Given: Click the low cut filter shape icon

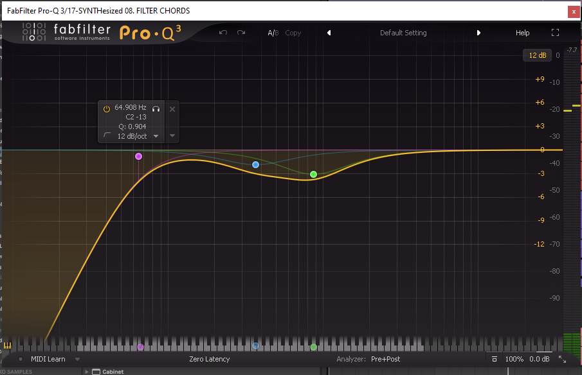Looking at the screenshot, I should [x=107, y=136].
